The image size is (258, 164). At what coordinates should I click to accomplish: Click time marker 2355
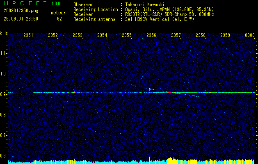pyautogui.click(x=127, y=35)
